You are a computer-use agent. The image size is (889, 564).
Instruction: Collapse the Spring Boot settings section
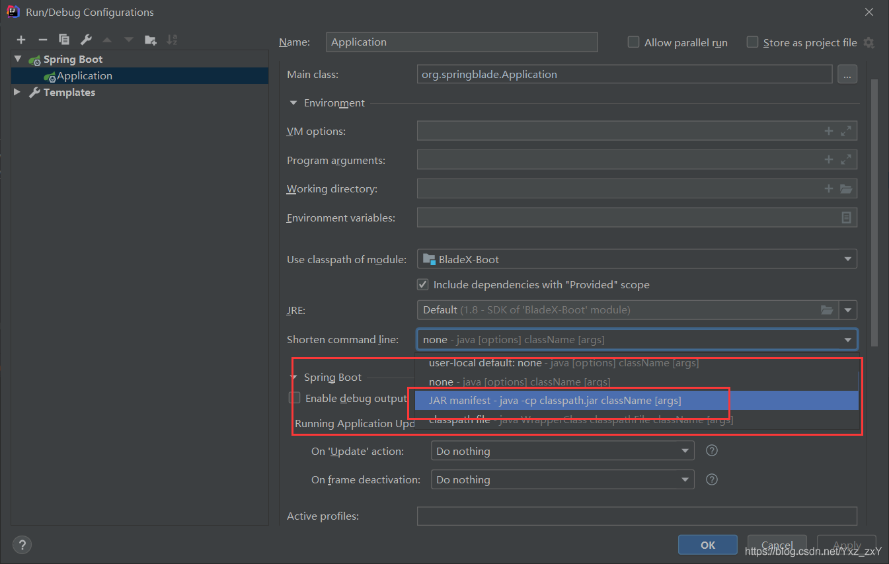point(293,377)
